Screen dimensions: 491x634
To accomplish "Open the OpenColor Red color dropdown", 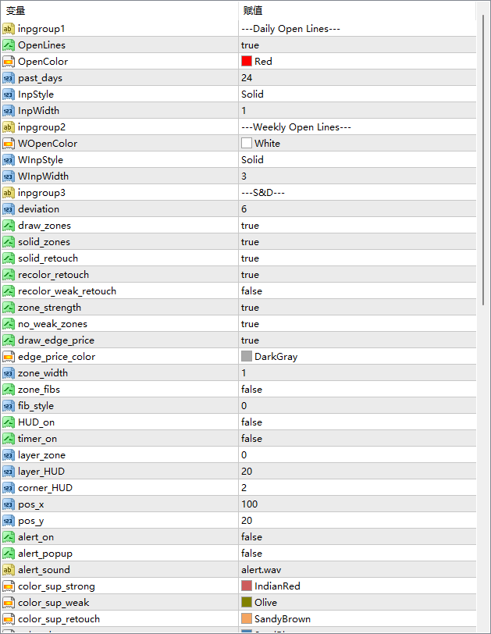I will point(358,62).
